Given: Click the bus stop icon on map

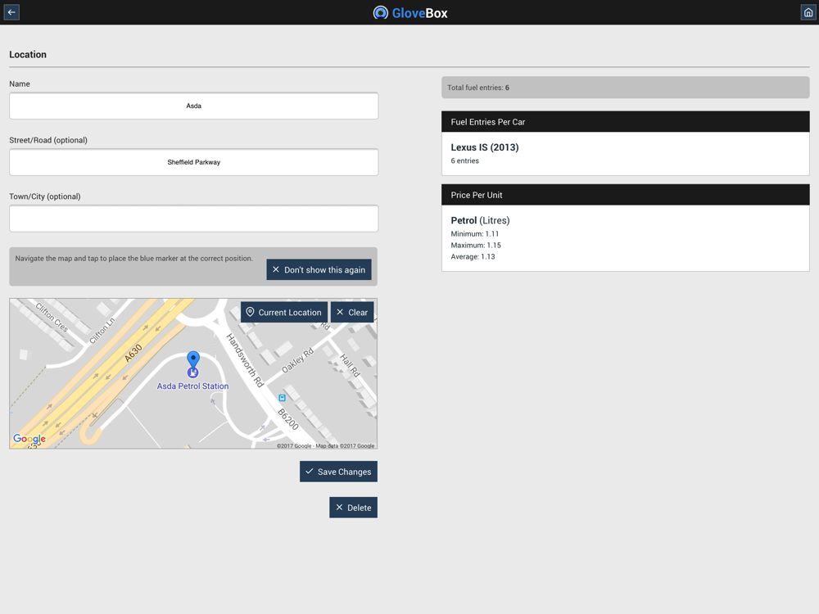Looking at the screenshot, I should click(x=282, y=398).
